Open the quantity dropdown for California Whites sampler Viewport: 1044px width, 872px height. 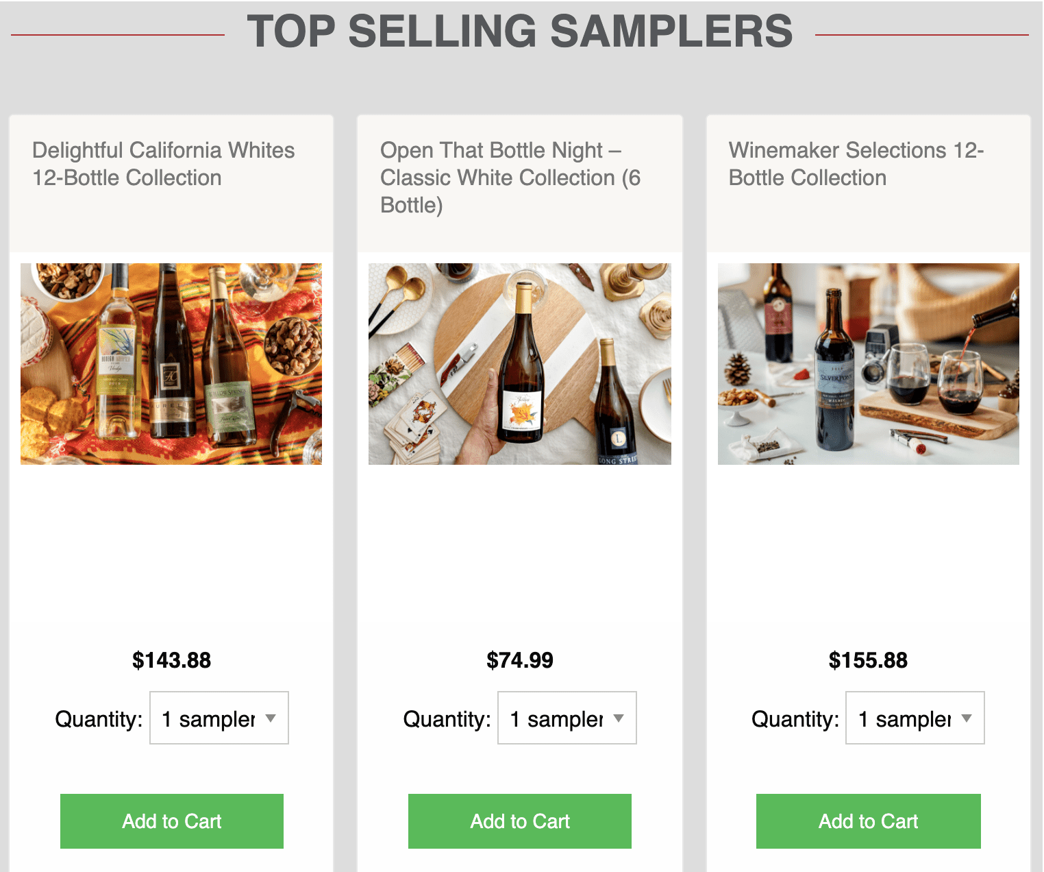point(219,718)
